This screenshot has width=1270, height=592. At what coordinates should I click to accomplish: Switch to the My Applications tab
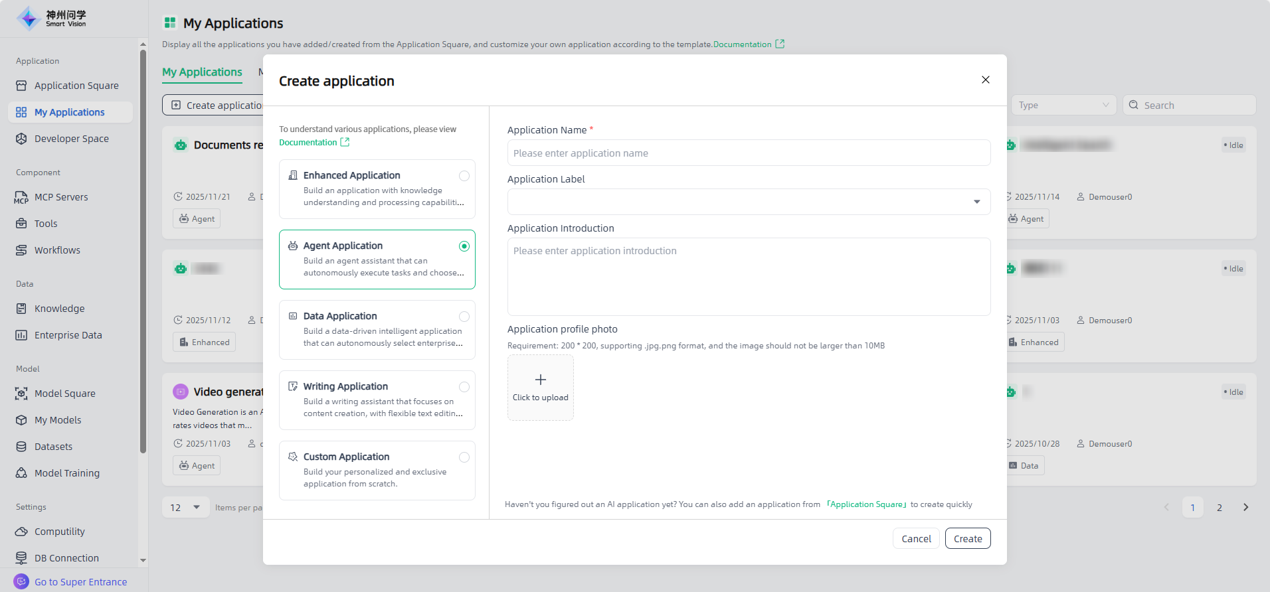click(x=202, y=72)
